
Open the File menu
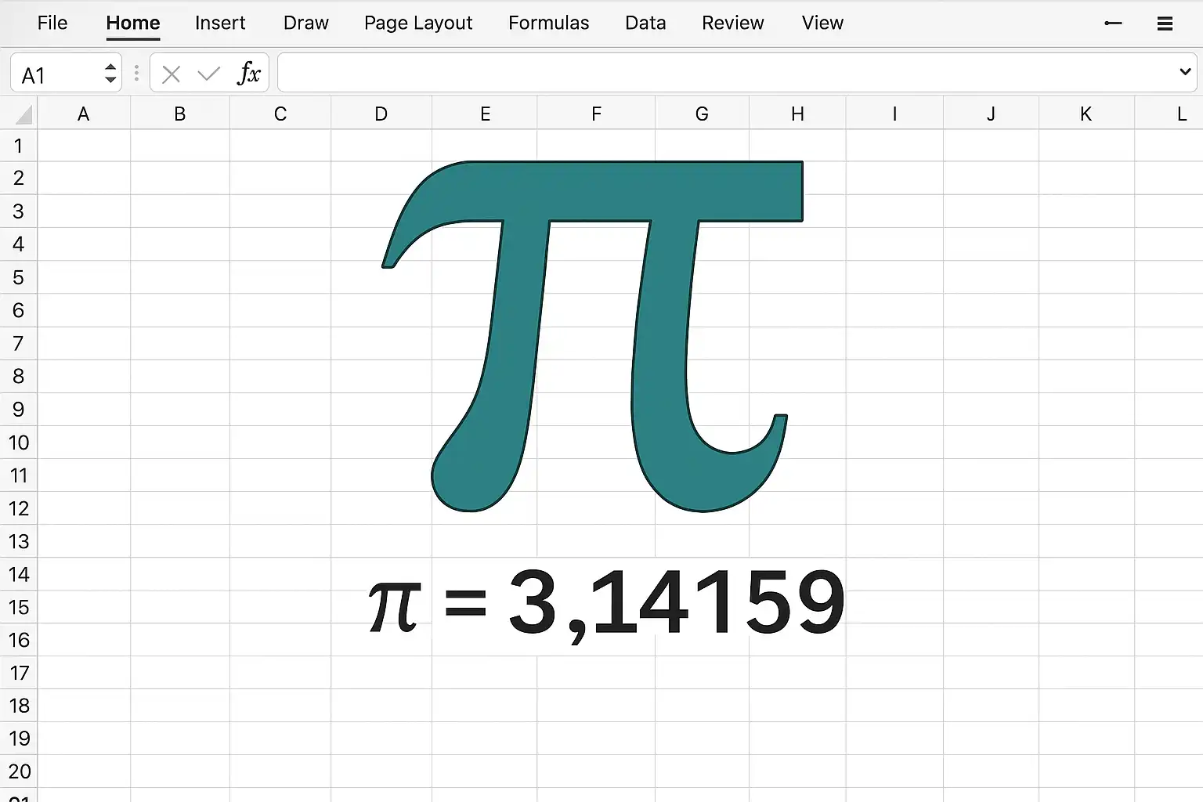[52, 23]
